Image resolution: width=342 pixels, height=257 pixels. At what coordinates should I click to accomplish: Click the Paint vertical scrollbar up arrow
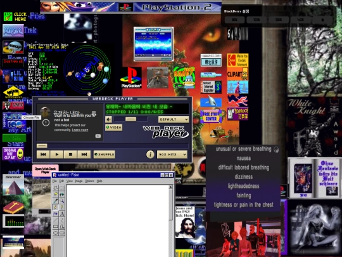[171, 187]
